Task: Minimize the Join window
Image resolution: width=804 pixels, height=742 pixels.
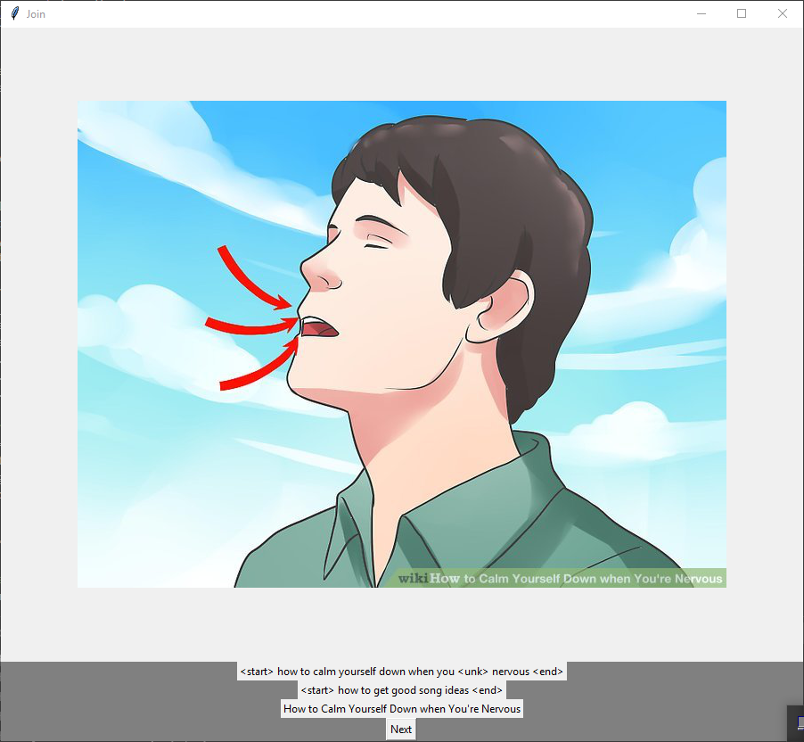Action: pos(701,14)
